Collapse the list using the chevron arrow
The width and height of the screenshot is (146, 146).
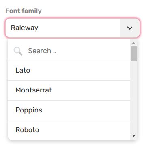coord(130,28)
